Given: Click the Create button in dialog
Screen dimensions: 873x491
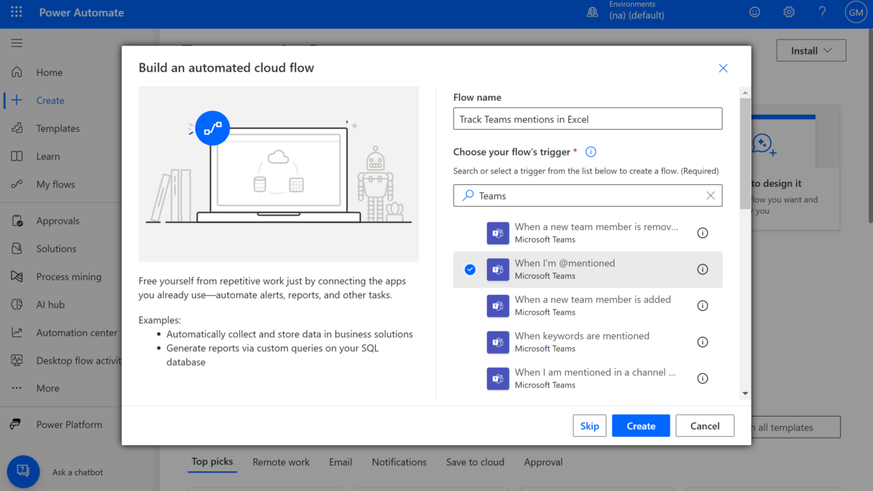Looking at the screenshot, I should [640, 426].
